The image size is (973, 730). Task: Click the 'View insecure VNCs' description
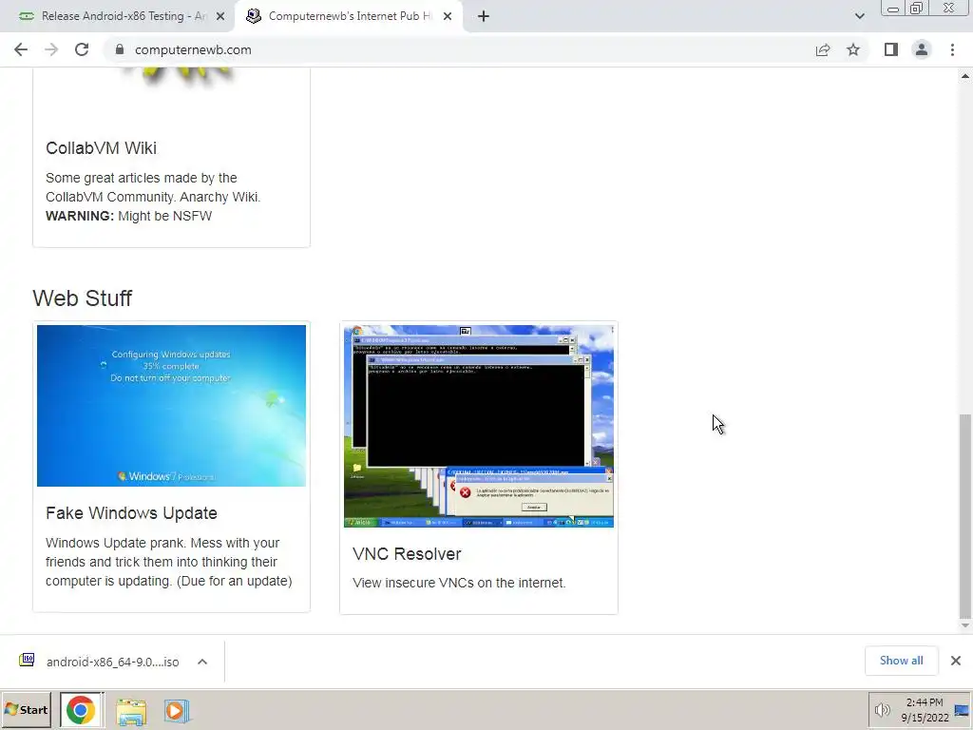coord(459,583)
